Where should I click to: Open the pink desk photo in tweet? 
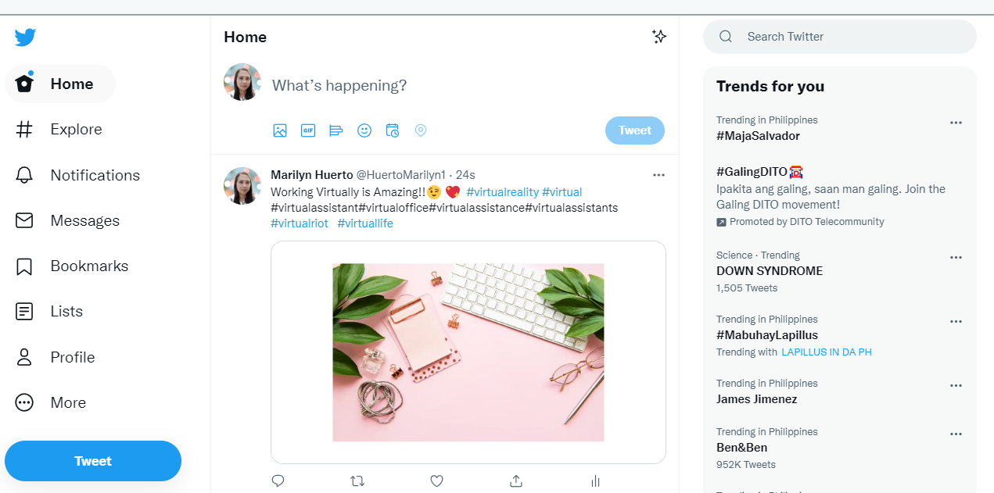(468, 352)
